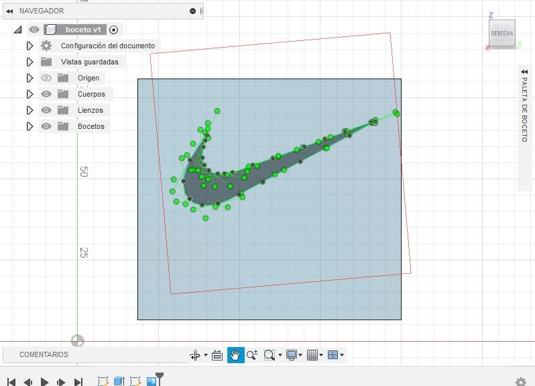Viewport: 535px width, 386px height.
Task: Expand the Origen folder
Action: tap(29, 78)
